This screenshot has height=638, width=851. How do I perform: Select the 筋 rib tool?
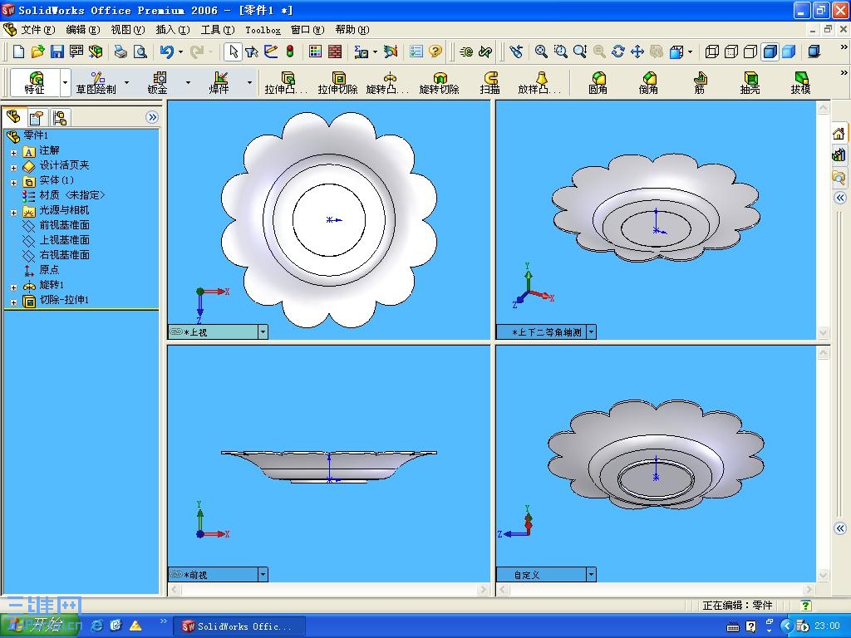[699, 82]
